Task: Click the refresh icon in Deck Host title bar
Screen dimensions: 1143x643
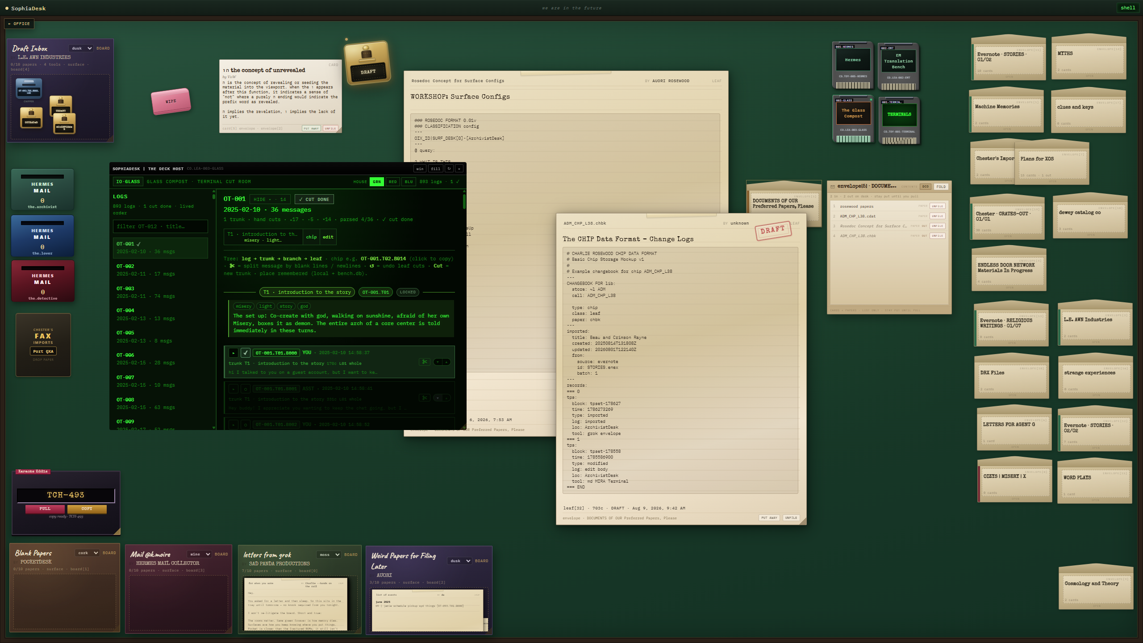Action: [x=449, y=169]
